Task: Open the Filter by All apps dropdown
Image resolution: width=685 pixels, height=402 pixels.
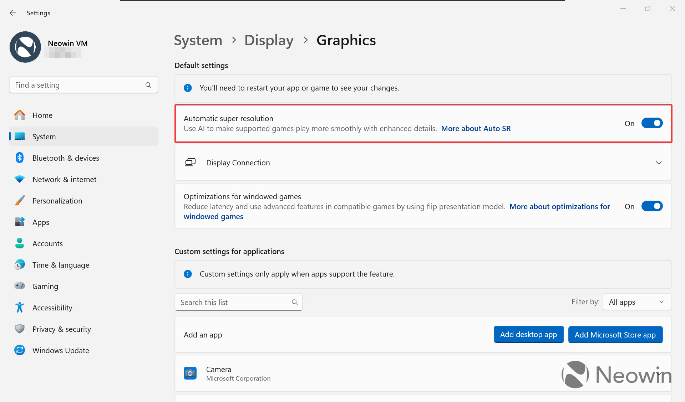Action: point(637,302)
